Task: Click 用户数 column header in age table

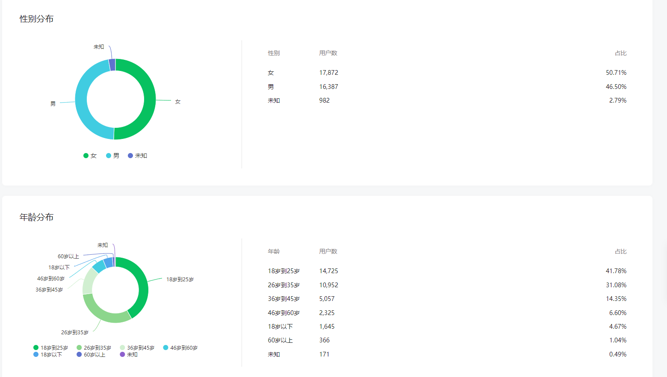Action: click(328, 251)
